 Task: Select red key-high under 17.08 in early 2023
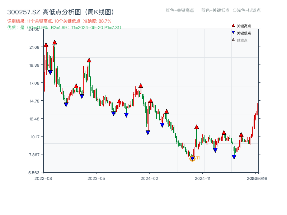pos(76,86)
